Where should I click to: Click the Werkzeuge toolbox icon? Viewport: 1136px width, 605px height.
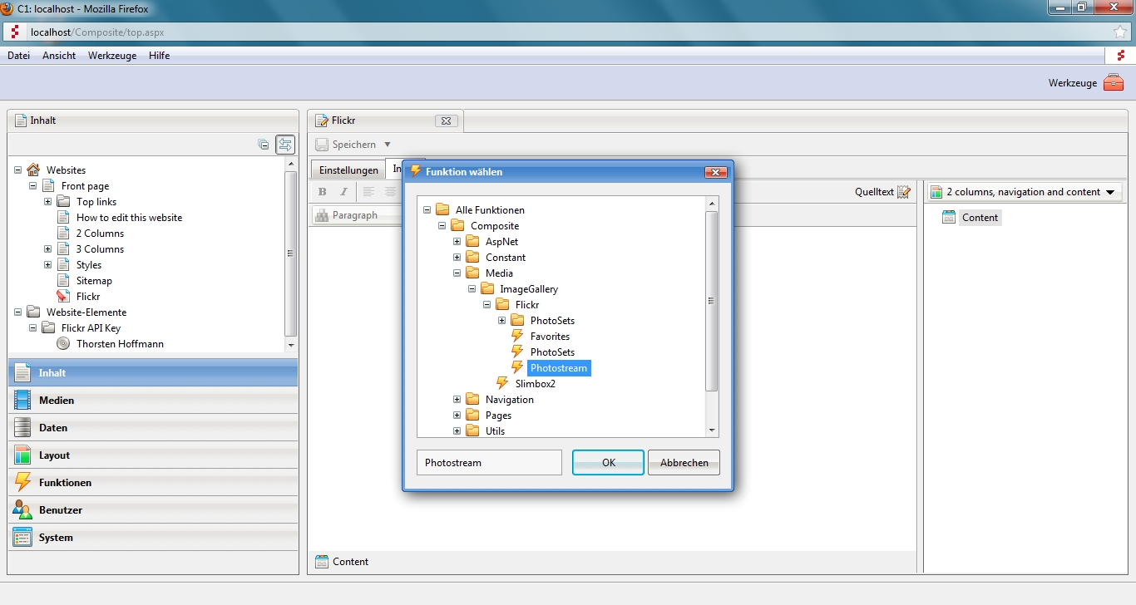click(x=1113, y=82)
